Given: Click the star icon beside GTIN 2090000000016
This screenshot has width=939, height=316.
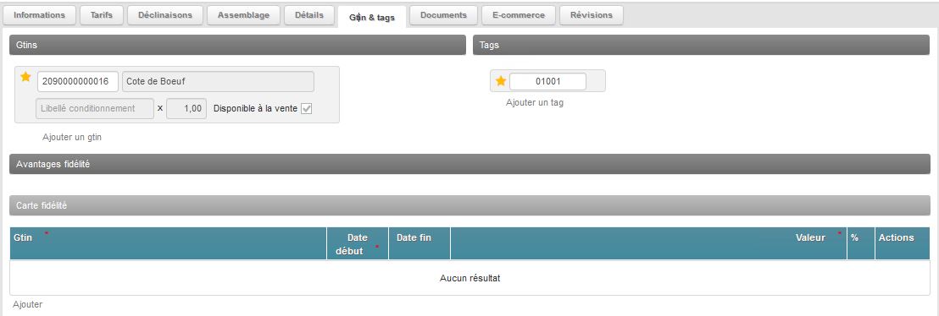Looking at the screenshot, I should click(25, 76).
